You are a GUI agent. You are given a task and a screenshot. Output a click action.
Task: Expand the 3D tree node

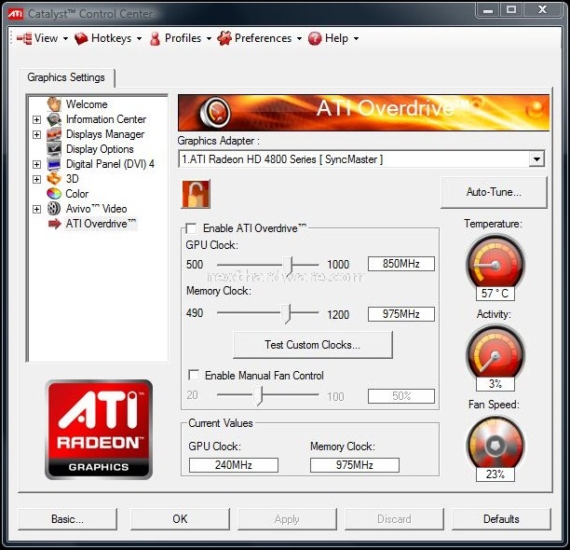(x=36, y=179)
